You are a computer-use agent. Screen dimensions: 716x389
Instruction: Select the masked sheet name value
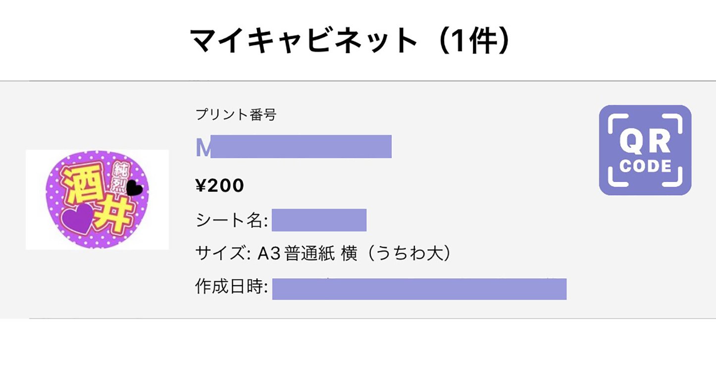click(319, 220)
